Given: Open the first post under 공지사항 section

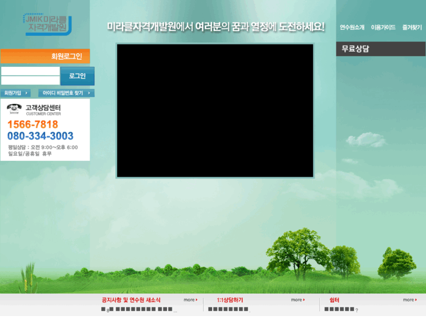Looking at the screenshot, I should 139,309.
